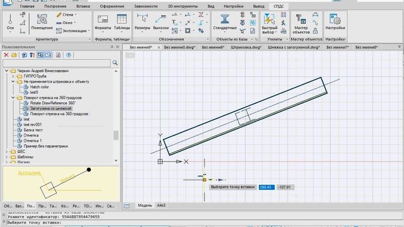The image size is (404, 227).
Task: Open the Экспликации tool
Action: coord(73,31)
